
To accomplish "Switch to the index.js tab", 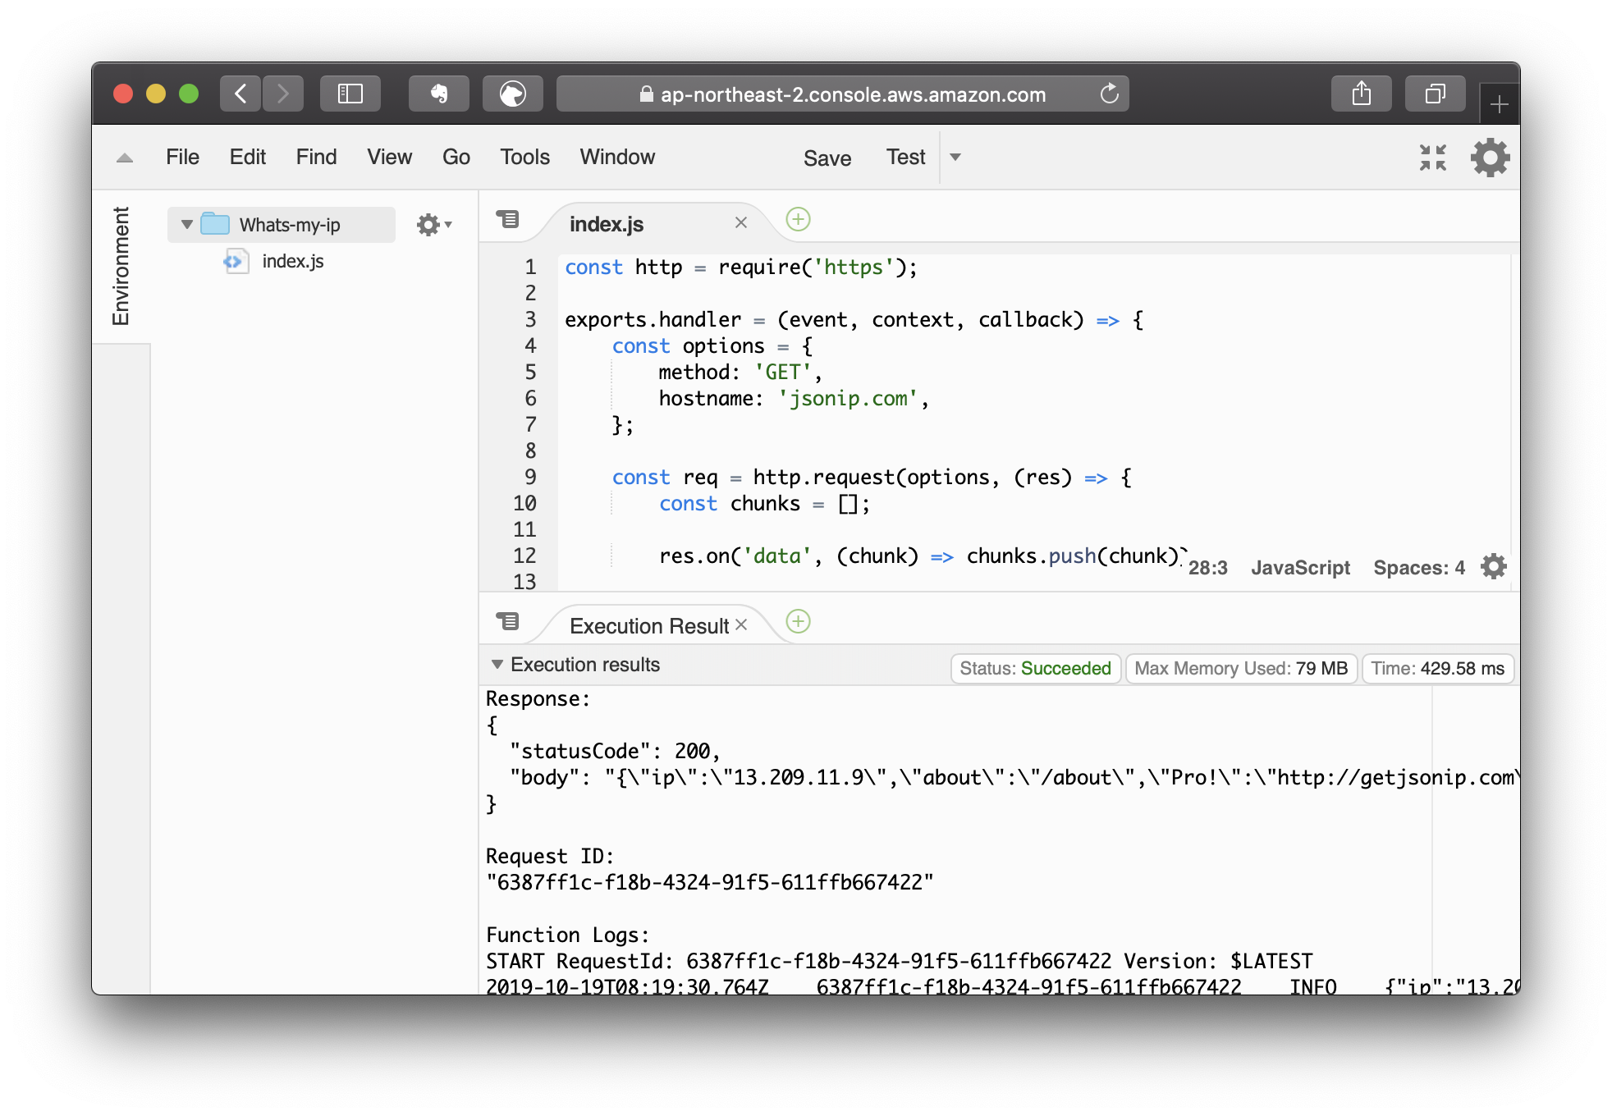I will click(607, 224).
